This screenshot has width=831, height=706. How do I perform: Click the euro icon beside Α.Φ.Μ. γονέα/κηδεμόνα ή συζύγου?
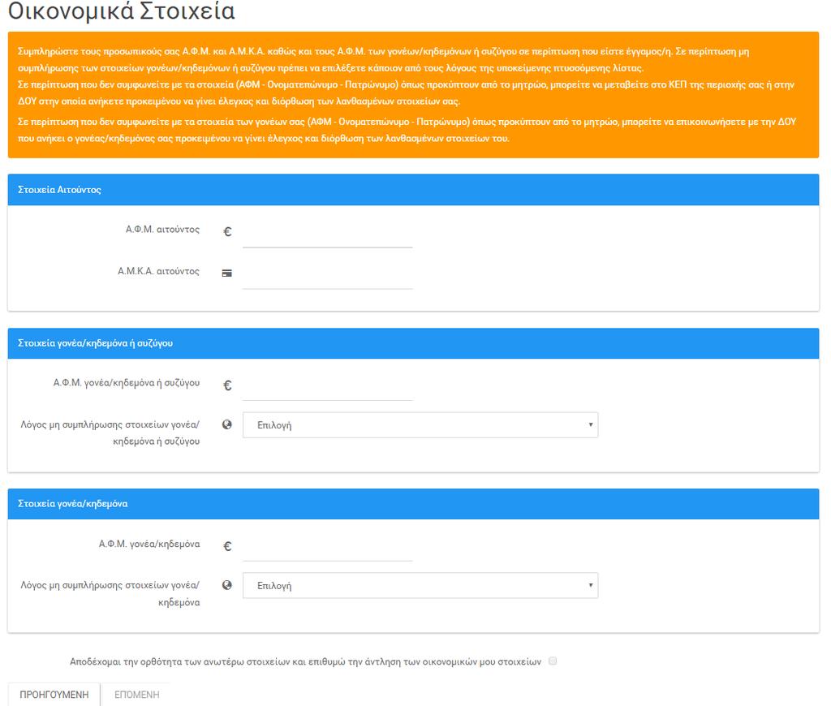(227, 385)
